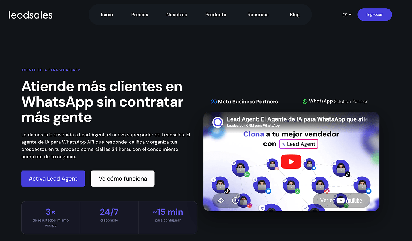Visit the Blog page

294,15
